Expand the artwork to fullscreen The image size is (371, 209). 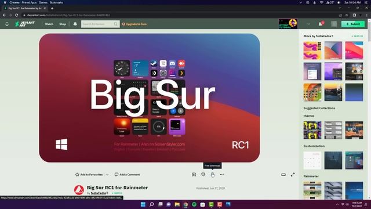tap(293, 175)
